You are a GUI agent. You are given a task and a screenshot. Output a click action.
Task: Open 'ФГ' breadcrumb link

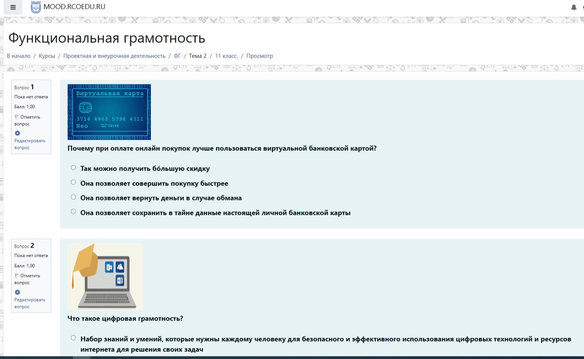[177, 56]
